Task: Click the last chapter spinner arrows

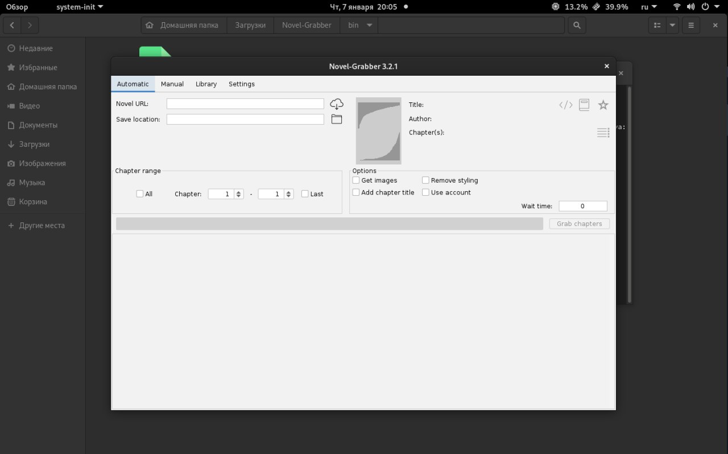Action: point(289,194)
